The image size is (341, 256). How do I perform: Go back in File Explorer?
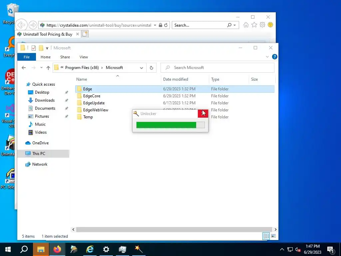pos(24,68)
